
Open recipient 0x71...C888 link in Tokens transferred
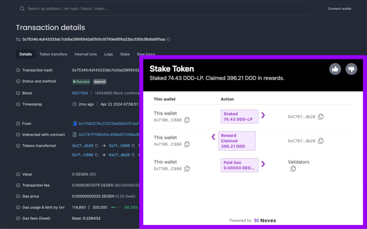(x=120, y=146)
